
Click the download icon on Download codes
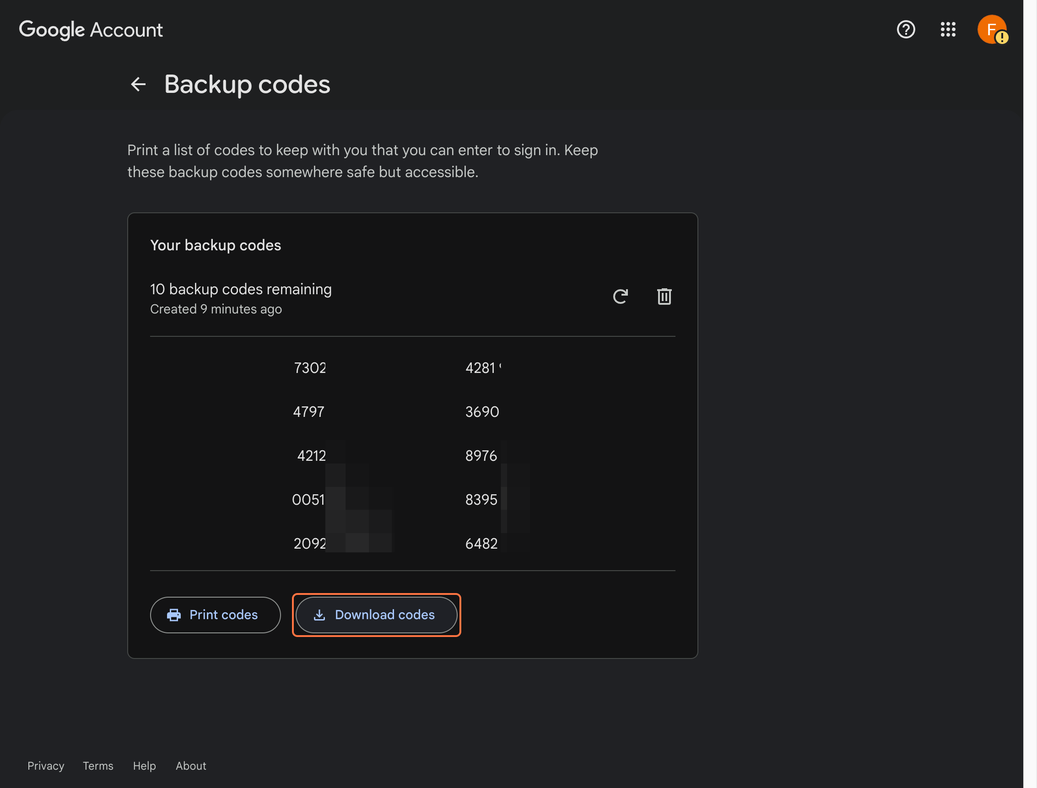pos(319,615)
